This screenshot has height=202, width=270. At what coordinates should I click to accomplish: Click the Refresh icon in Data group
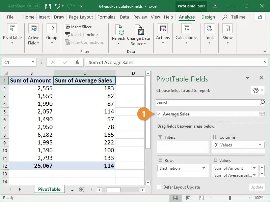click(119, 31)
